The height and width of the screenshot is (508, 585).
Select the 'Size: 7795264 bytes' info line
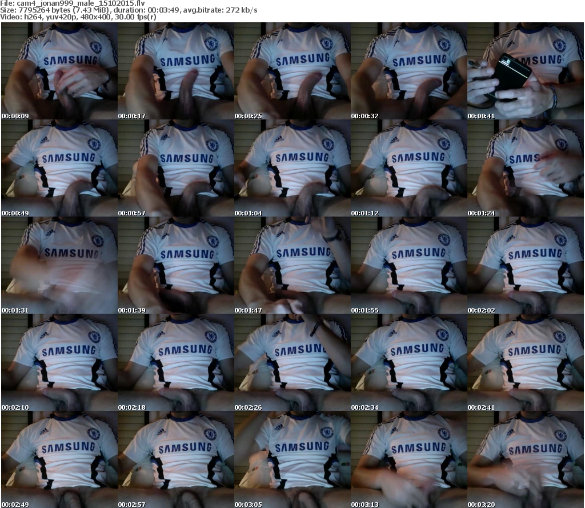click(x=129, y=10)
